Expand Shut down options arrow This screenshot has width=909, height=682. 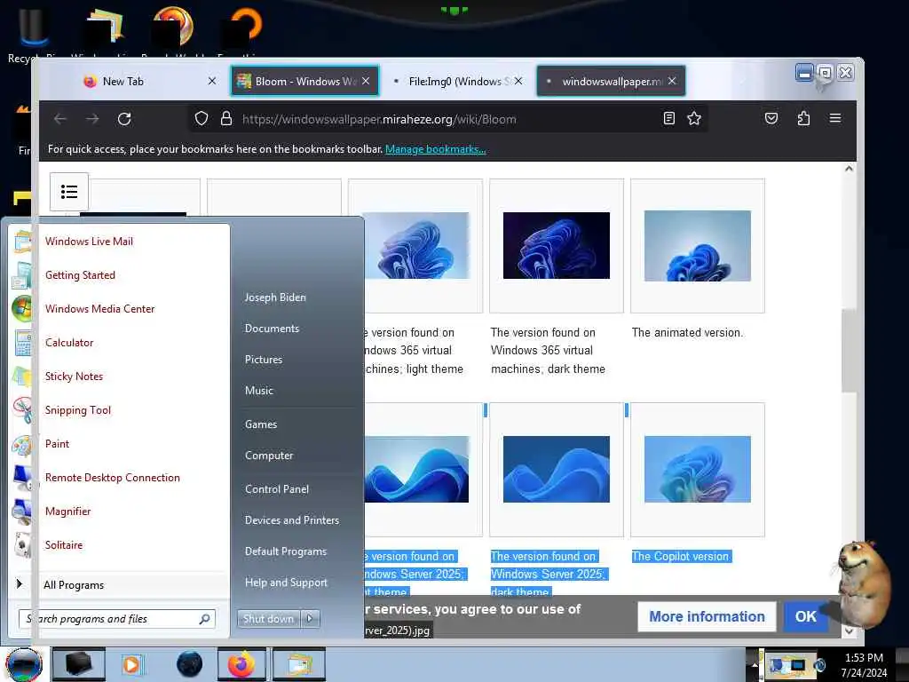[x=310, y=619]
